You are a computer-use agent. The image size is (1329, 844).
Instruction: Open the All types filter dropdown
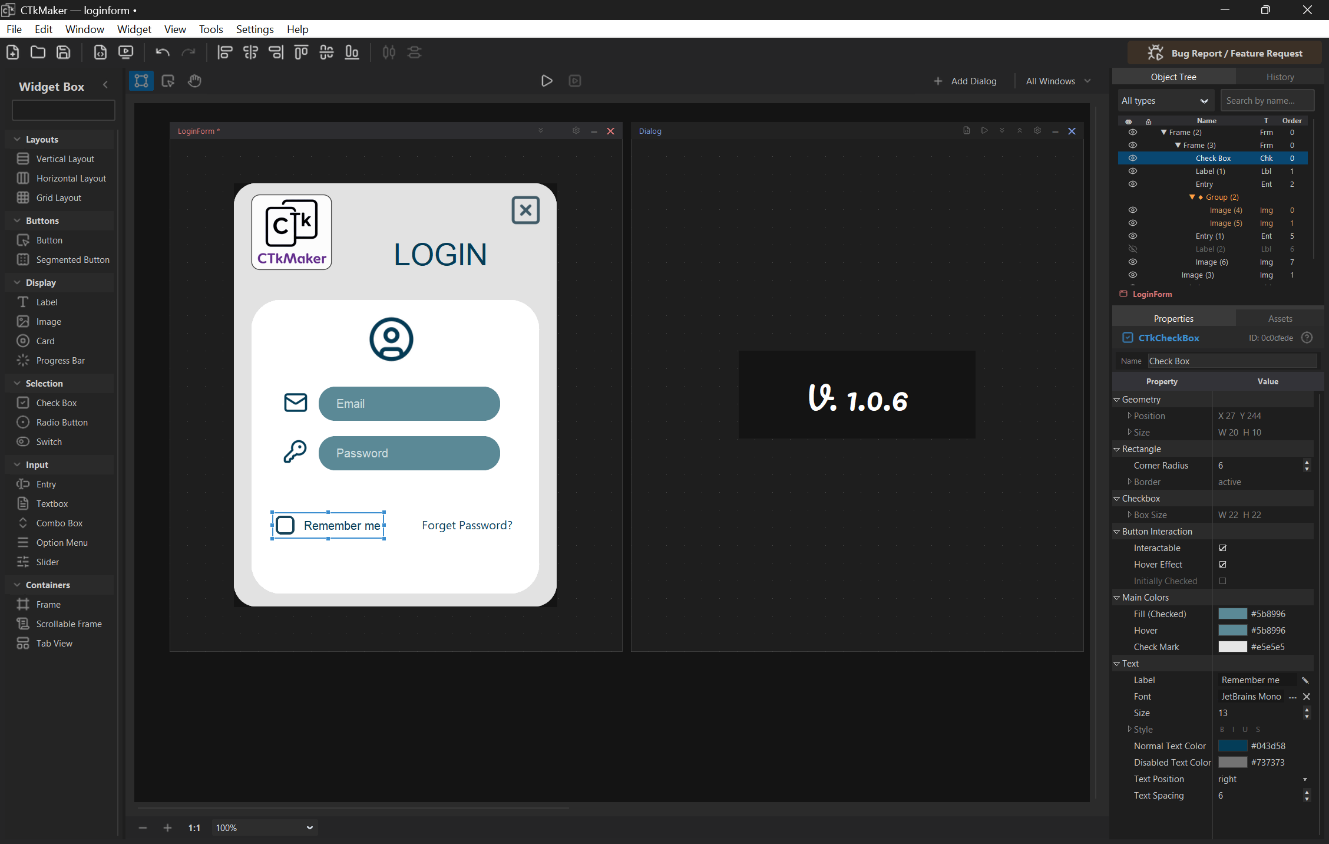point(1165,101)
